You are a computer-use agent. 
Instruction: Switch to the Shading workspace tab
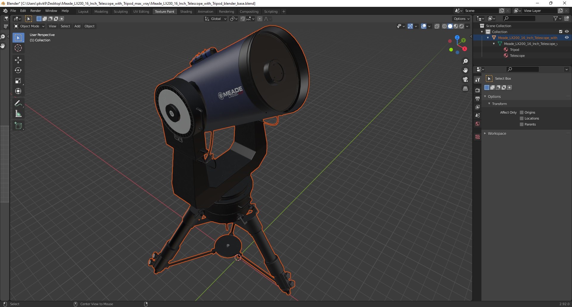click(186, 12)
